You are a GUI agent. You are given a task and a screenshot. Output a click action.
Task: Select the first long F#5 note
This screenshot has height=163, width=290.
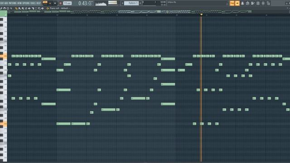click(x=48, y=59)
